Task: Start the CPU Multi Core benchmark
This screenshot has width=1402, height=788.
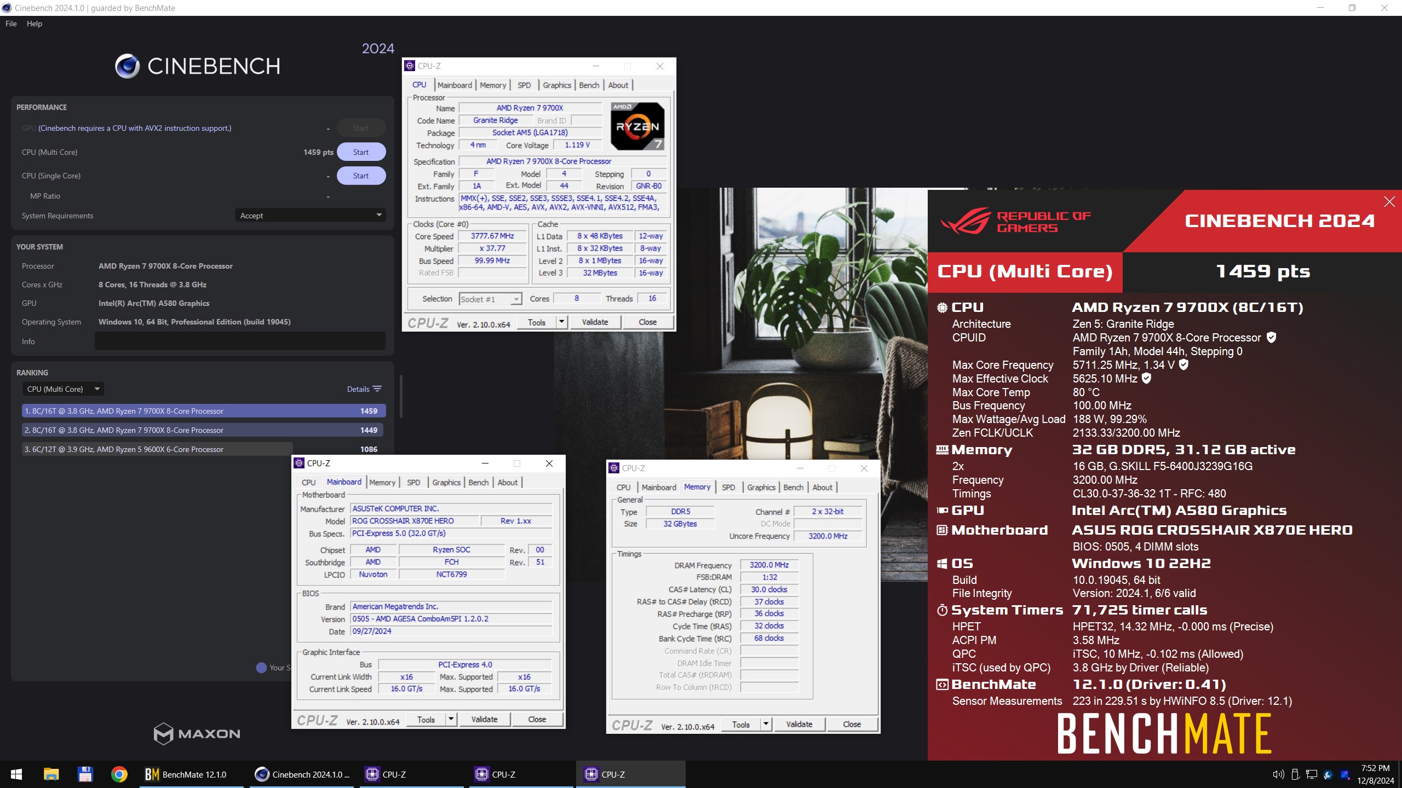Action: pyautogui.click(x=361, y=152)
